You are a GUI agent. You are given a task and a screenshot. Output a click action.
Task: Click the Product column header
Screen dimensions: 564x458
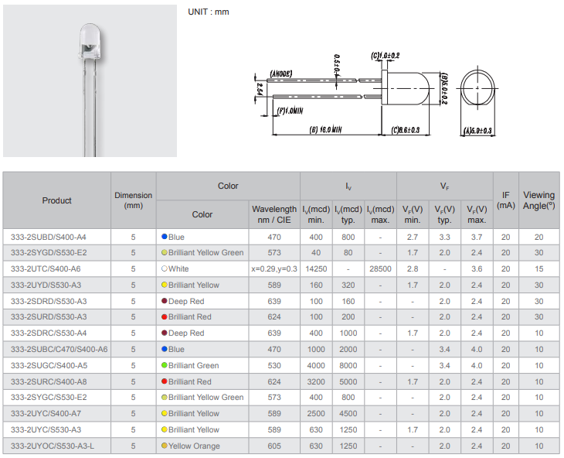click(x=56, y=200)
